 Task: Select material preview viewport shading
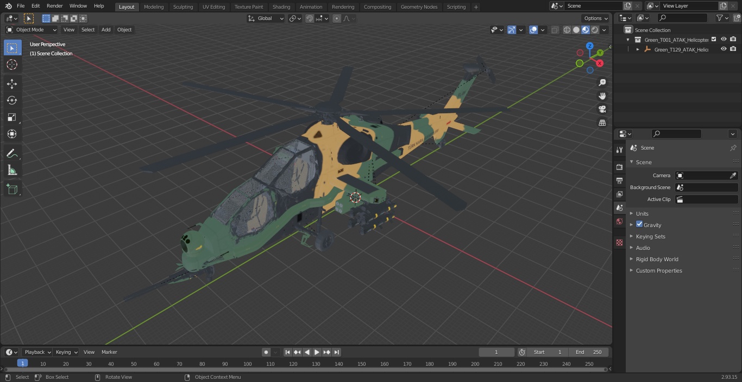coord(586,30)
